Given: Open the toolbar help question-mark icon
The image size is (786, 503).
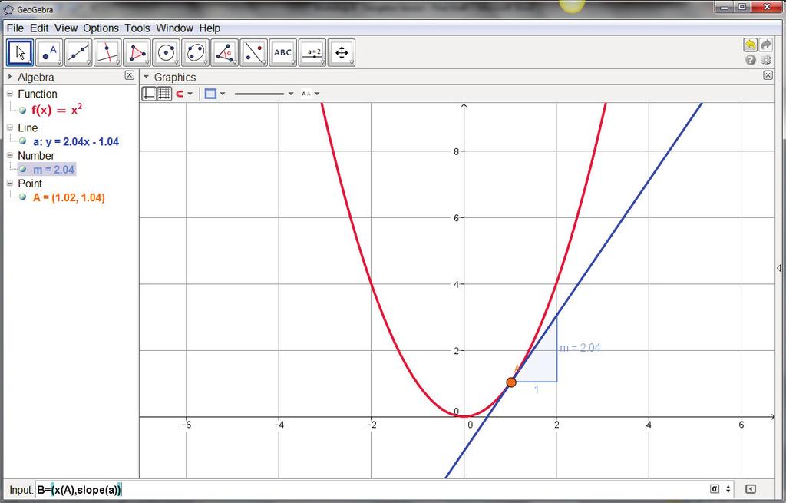Looking at the screenshot, I should point(751,60).
